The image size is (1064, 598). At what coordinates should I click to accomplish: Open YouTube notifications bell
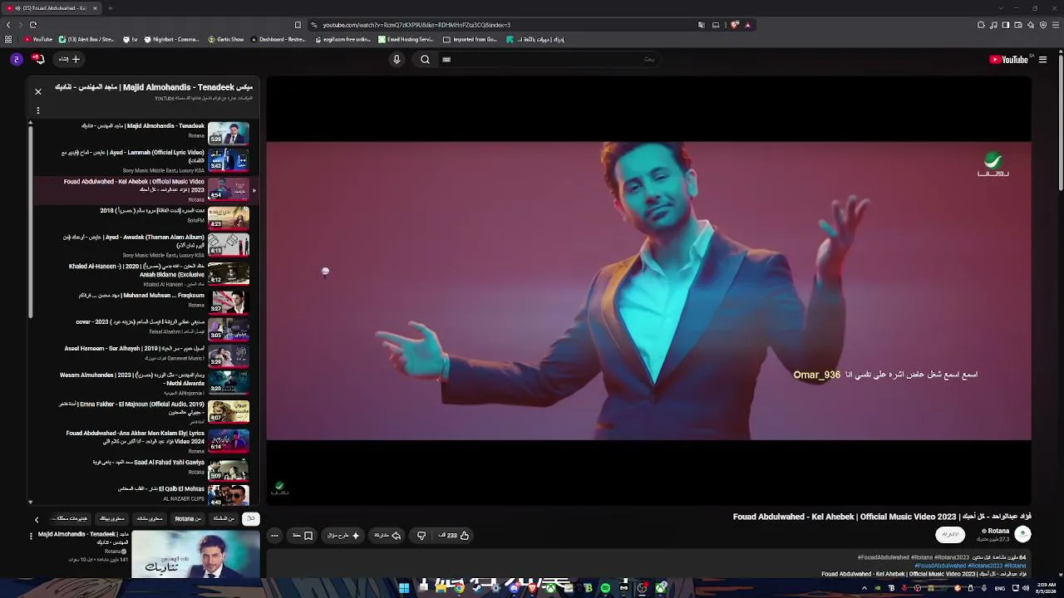click(x=37, y=59)
